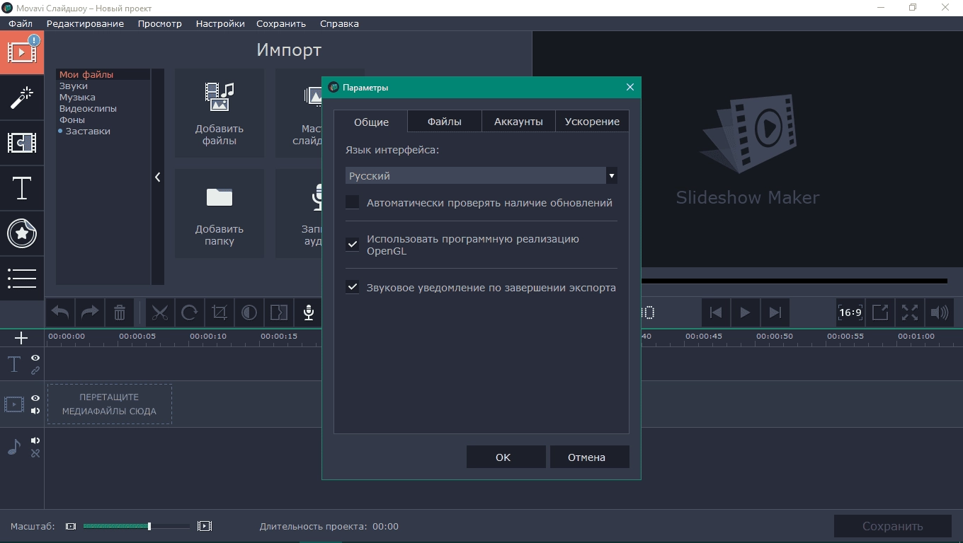Zoom out timeline scale icon
963x543 pixels.
pos(71,526)
